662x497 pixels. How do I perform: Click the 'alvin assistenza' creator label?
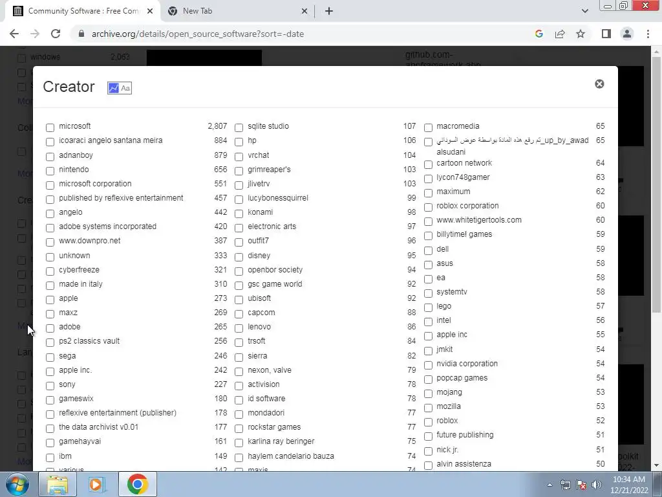pos(464,463)
